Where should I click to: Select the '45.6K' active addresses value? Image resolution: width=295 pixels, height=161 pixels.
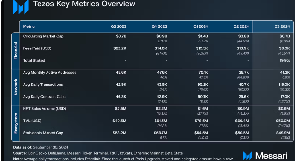(121, 72)
